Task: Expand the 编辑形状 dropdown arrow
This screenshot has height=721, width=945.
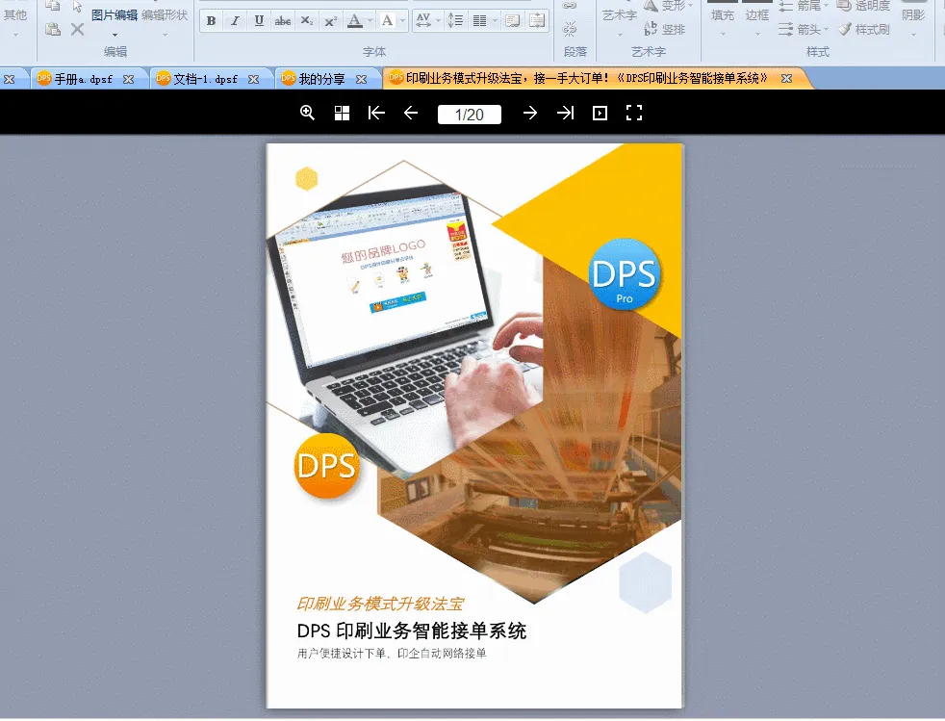Action: pyautogui.click(x=165, y=35)
